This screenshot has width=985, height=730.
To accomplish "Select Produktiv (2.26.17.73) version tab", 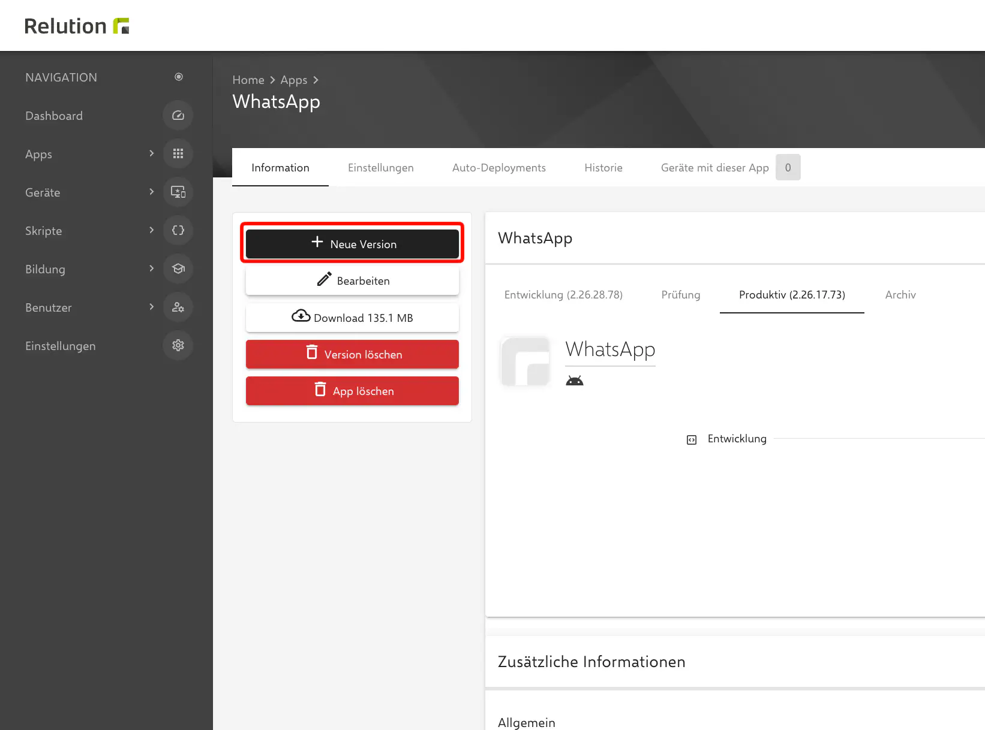I will (x=792, y=295).
